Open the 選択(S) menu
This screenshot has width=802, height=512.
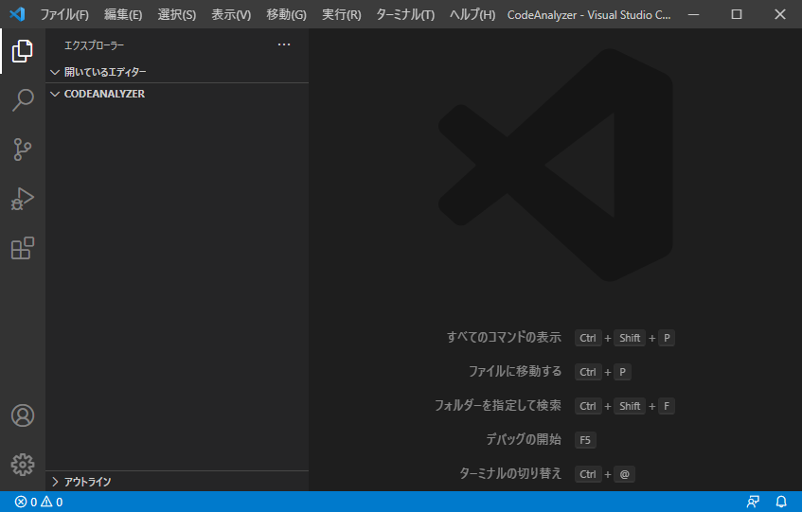(177, 15)
